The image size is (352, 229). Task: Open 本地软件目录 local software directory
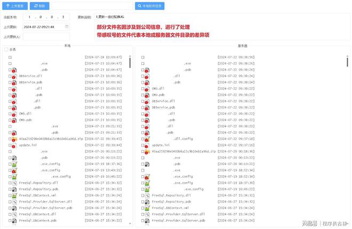(149, 6)
